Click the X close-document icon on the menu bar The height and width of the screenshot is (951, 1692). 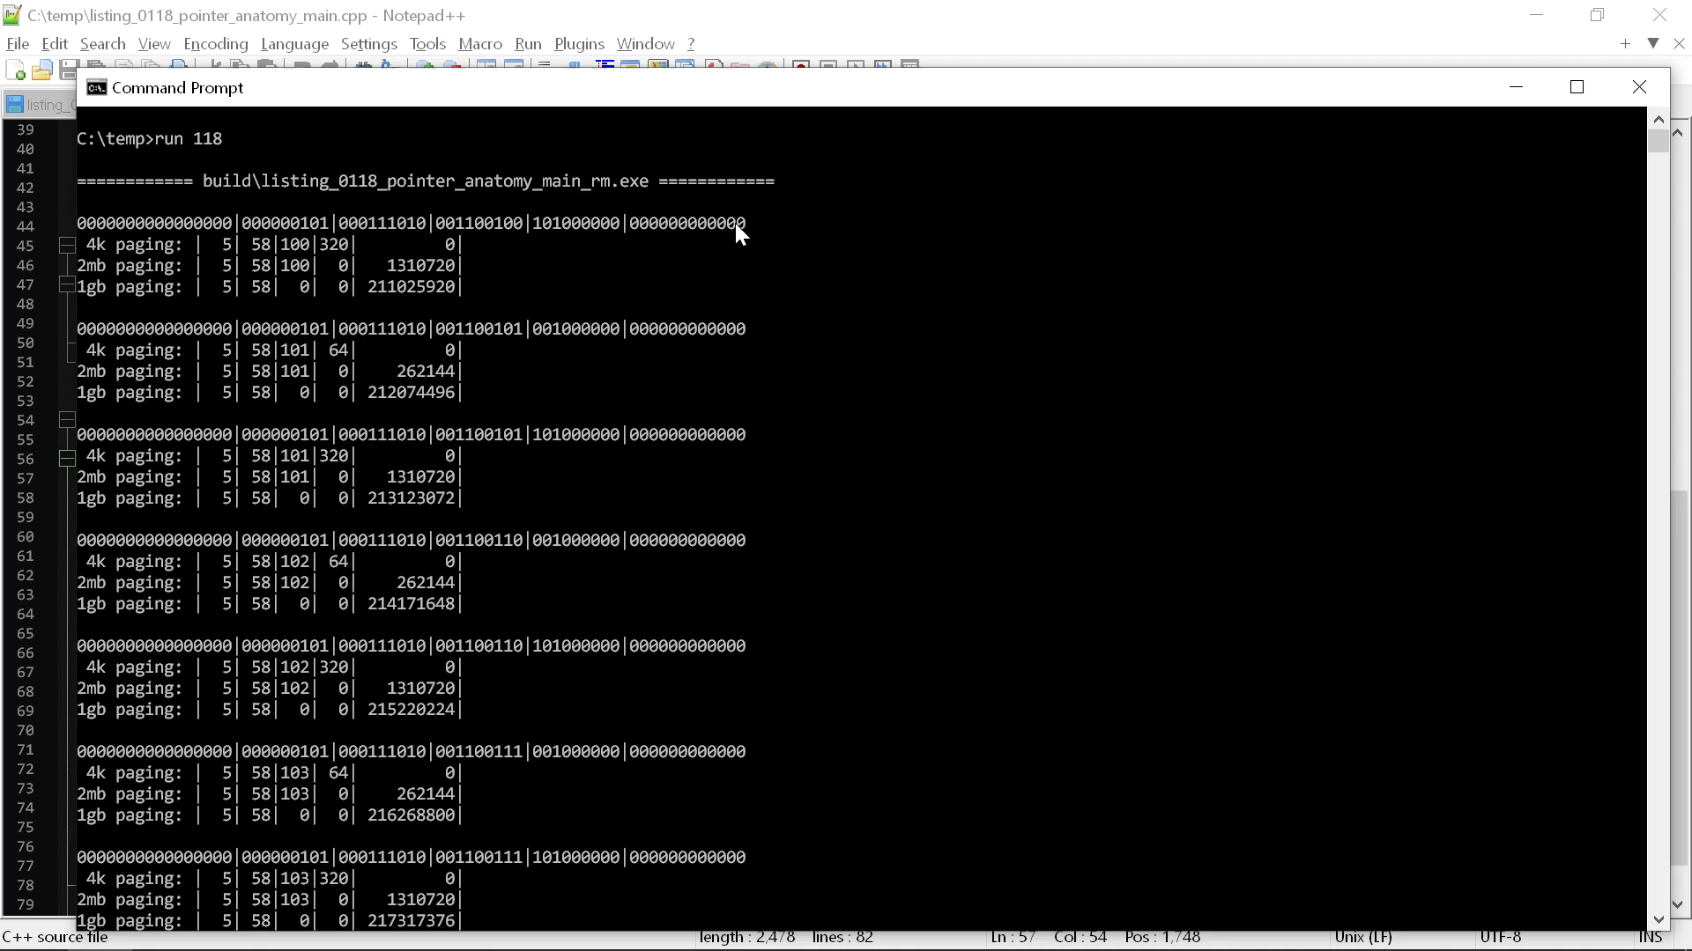1678,43
